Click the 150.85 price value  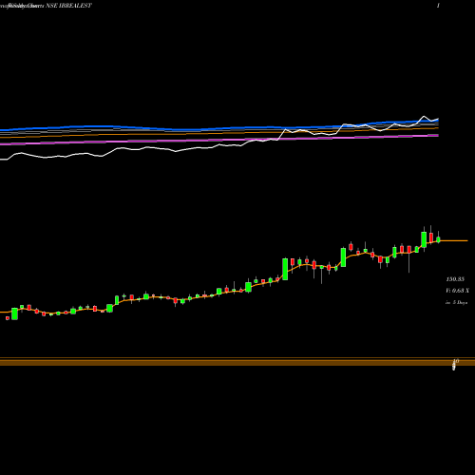click(455, 279)
